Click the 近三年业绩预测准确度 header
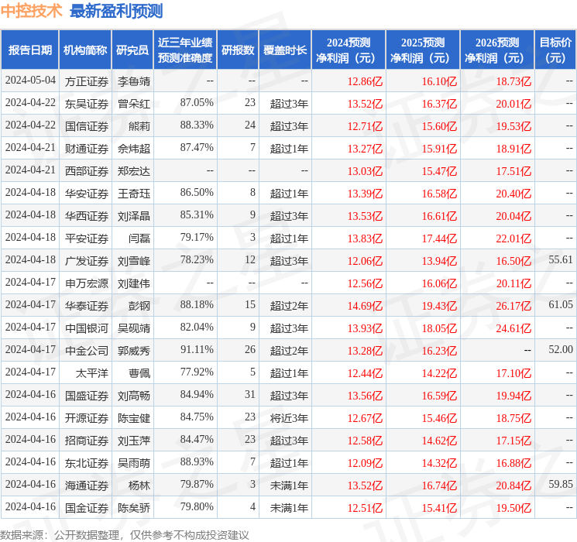This screenshot has height=542, width=577. tap(185, 50)
